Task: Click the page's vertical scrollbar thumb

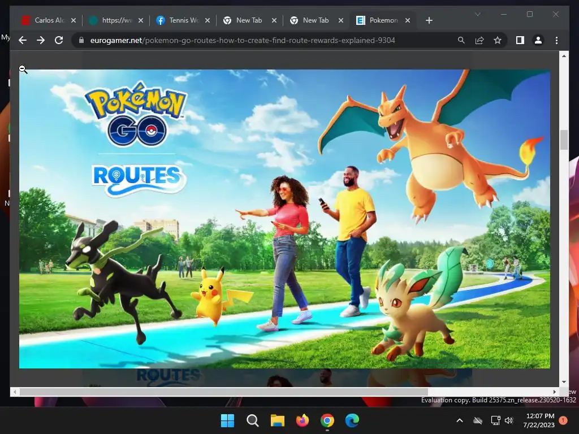Action: point(564,140)
